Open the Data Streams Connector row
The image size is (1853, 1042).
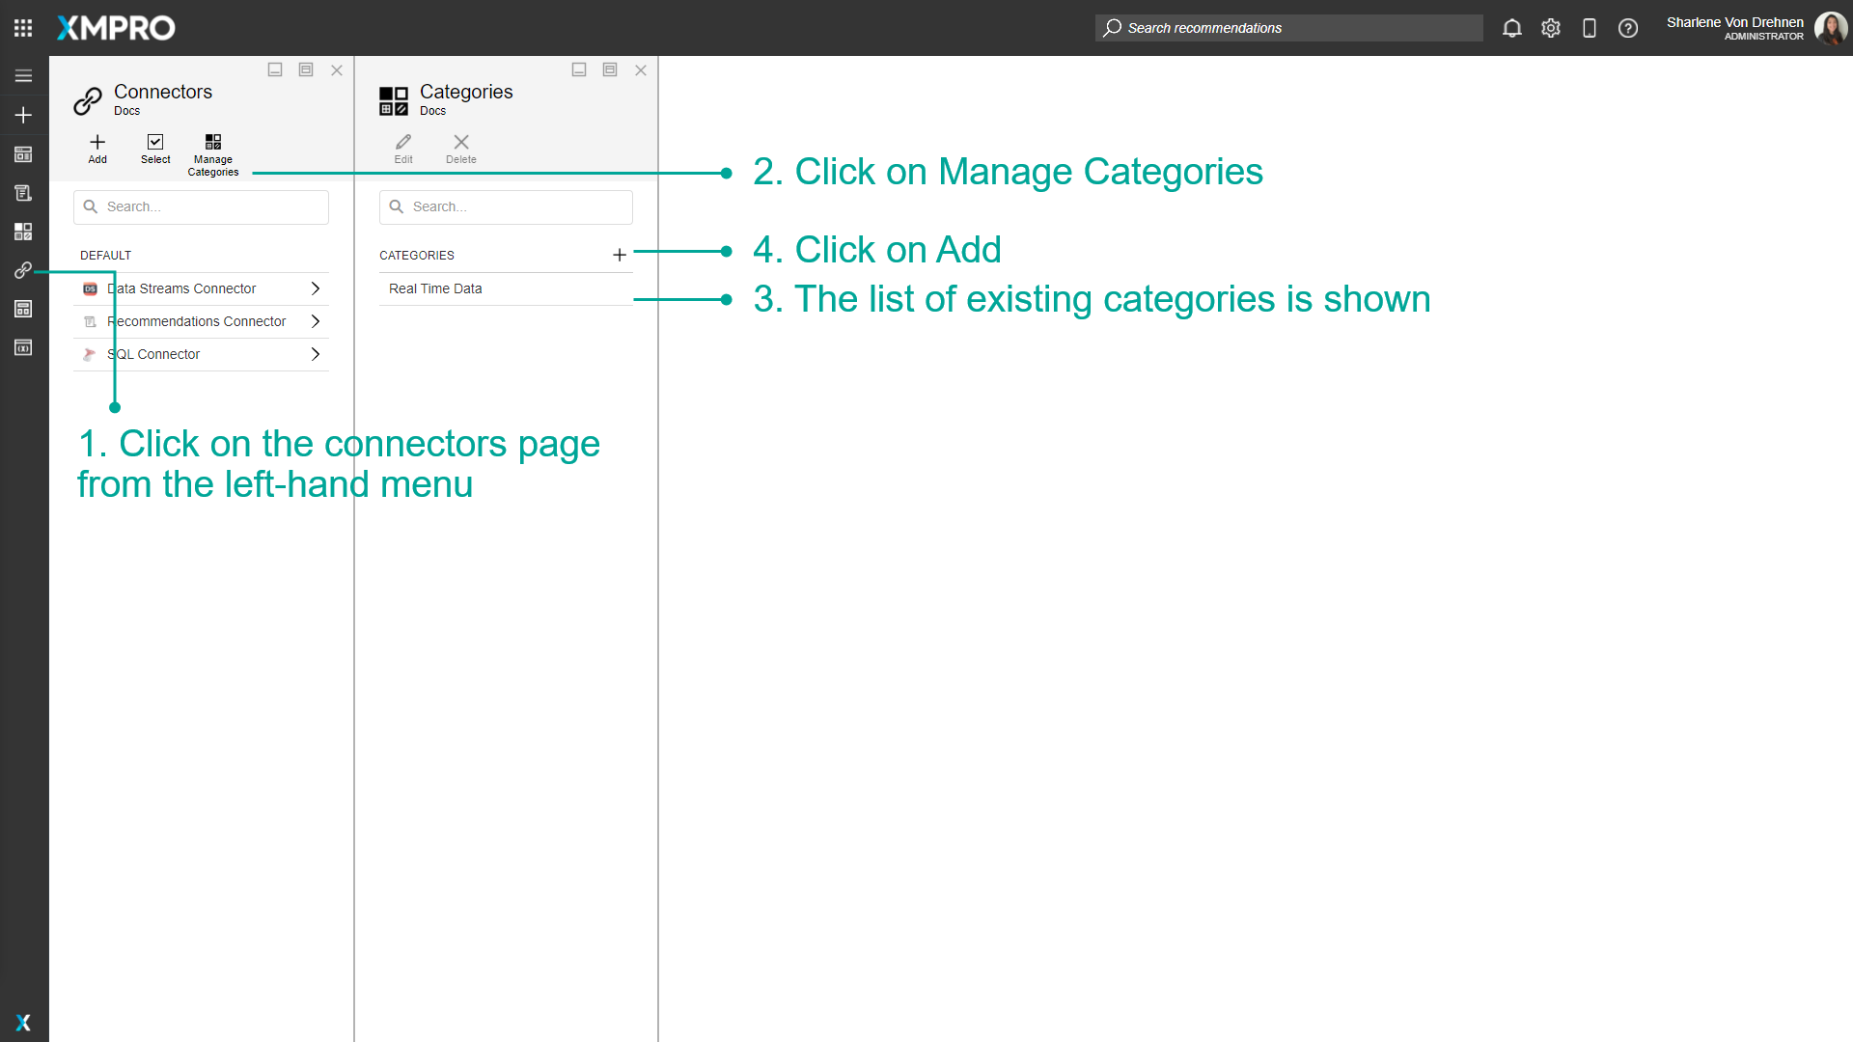(201, 288)
